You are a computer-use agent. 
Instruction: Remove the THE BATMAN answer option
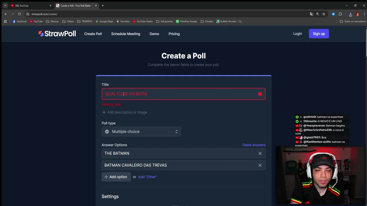point(260,153)
